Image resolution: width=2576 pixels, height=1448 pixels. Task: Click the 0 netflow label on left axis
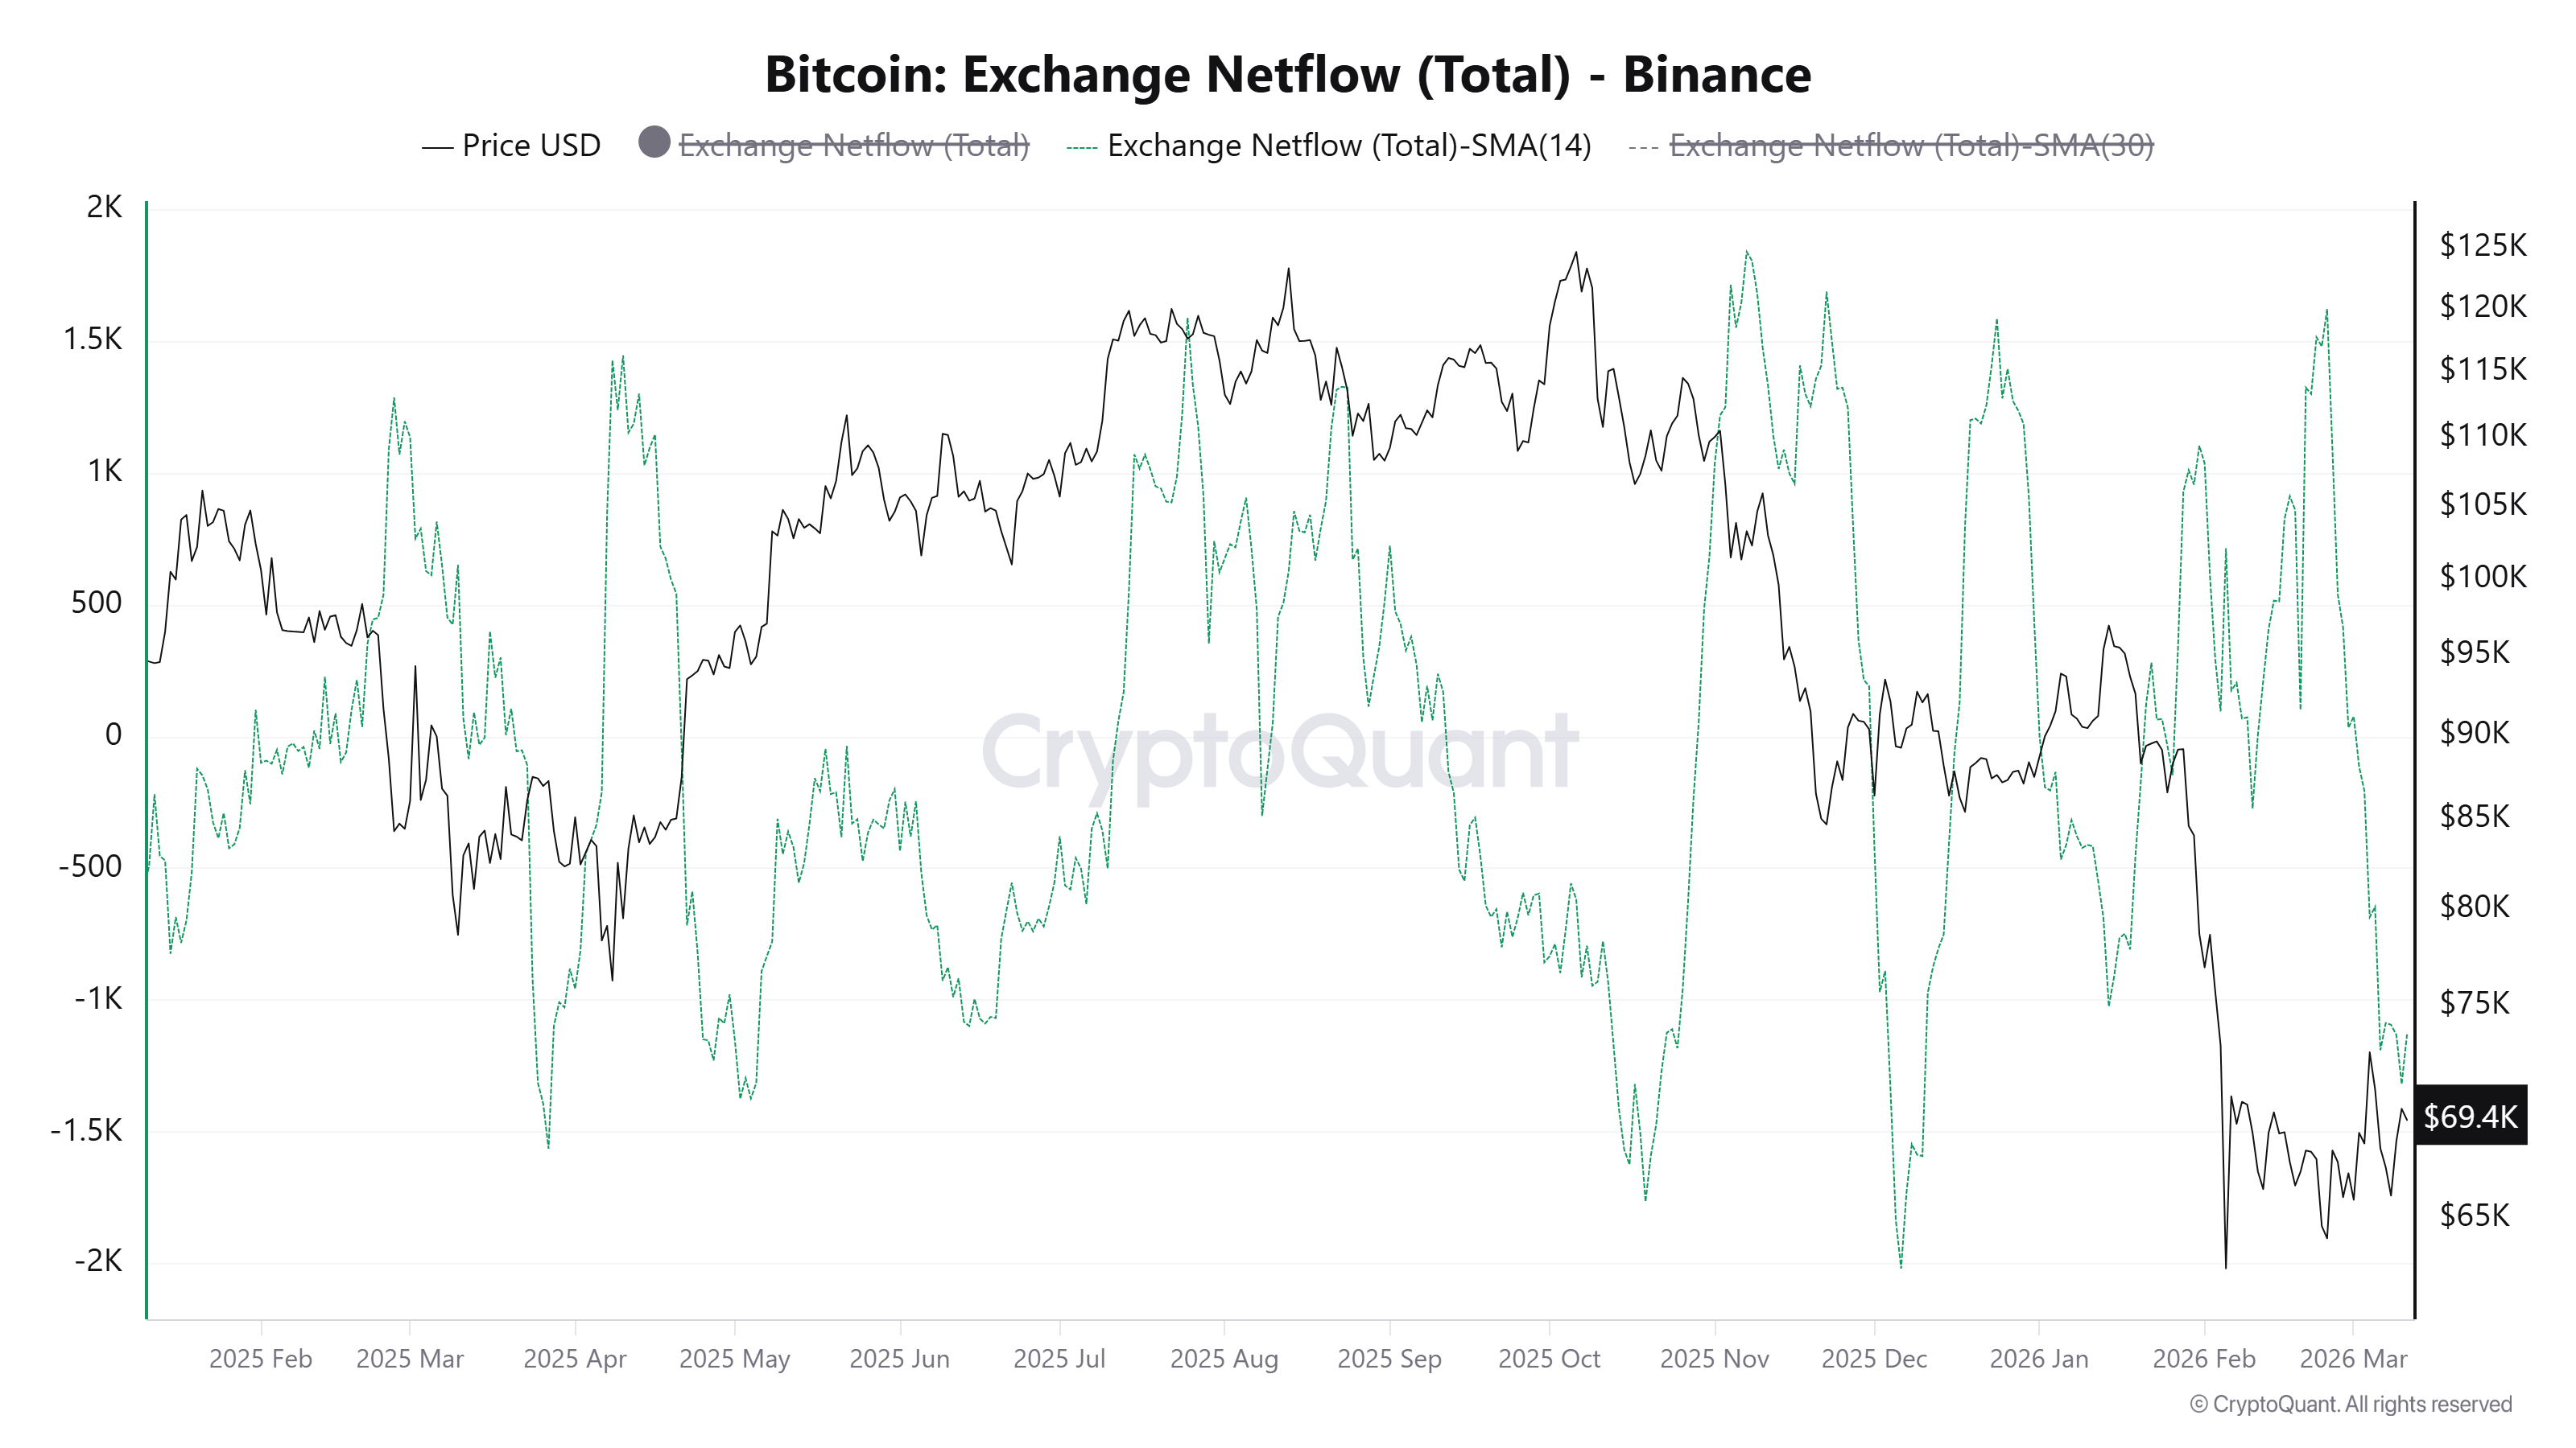pyautogui.click(x=113, y=734)
